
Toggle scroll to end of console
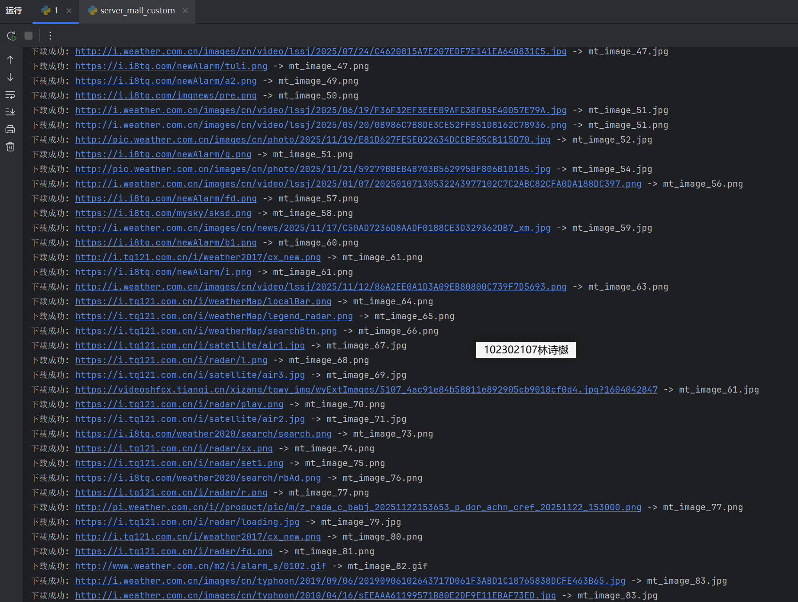point(10,112)
